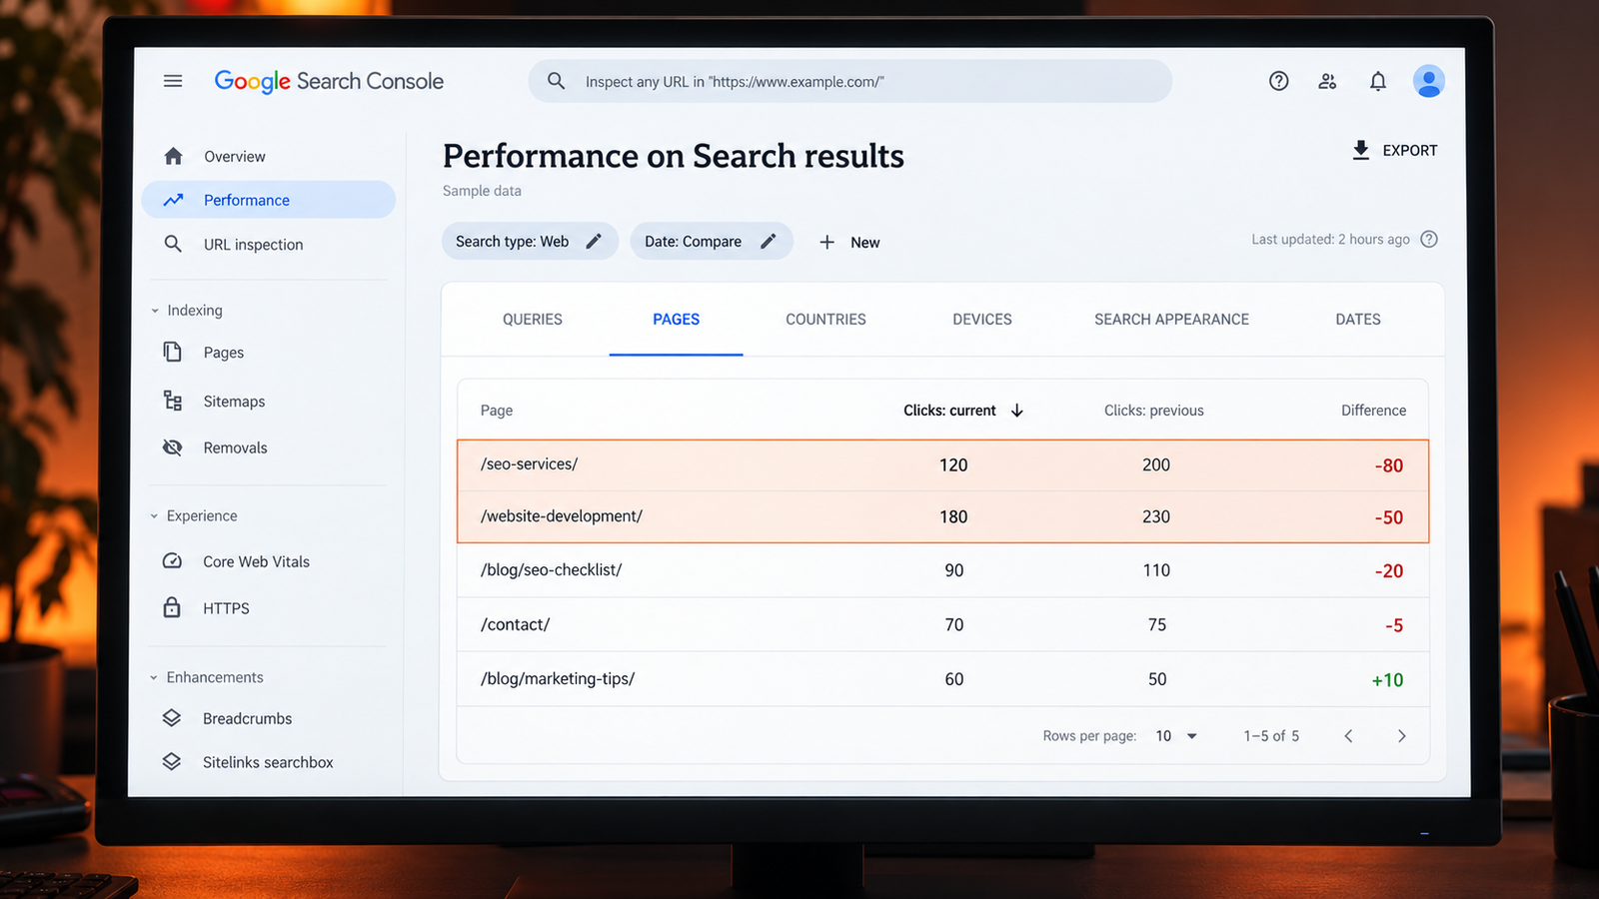The image size is (1599, 899).
Task: Click the Inspect any URL field
Action: click(850, 81)
